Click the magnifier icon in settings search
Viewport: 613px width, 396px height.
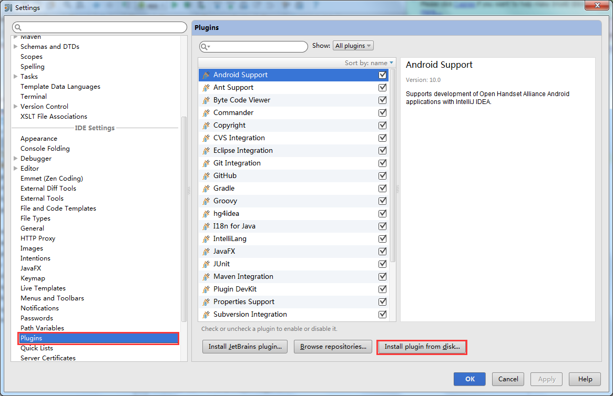[x=18, y=27]
